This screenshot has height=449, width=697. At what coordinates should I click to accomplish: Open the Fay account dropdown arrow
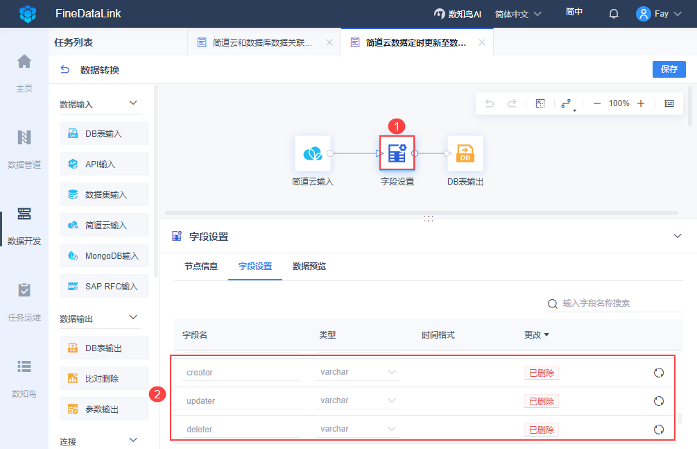point(678,14)
